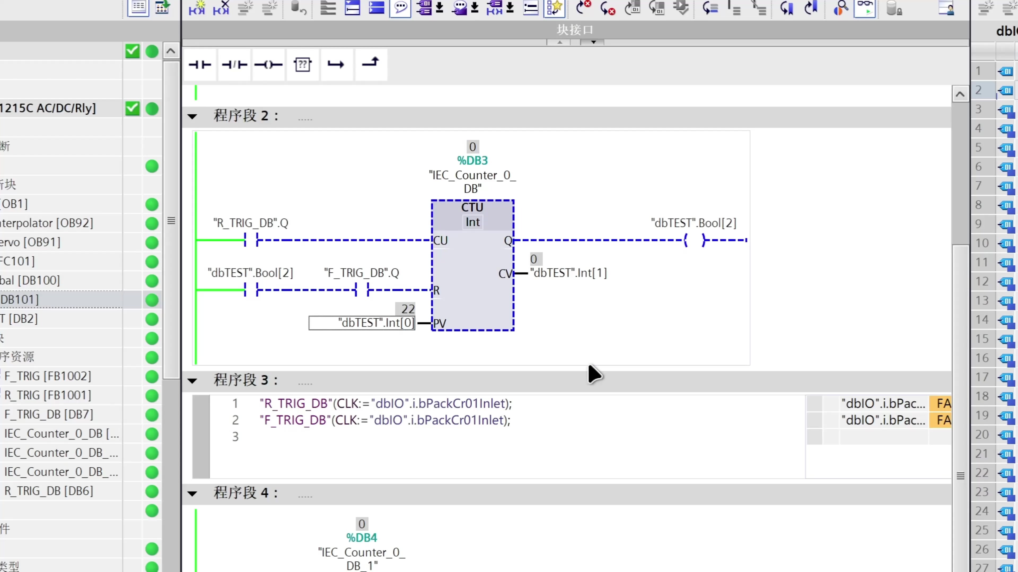Collapse network 程序段 2
Viewport: 1018px width, 572px height.
(192, 117)
